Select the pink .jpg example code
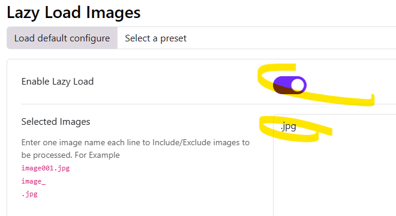This screenshot has height=216, width=396. [29, 194]
